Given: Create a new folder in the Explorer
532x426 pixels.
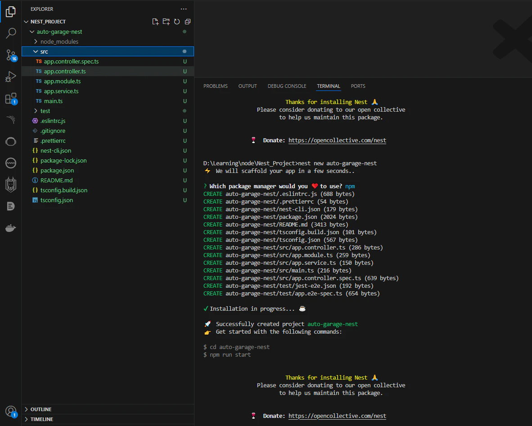Looking at the screenshot, I should coord(166,21).
